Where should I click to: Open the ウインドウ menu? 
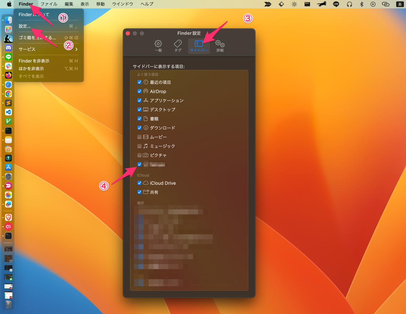[123, 4]
